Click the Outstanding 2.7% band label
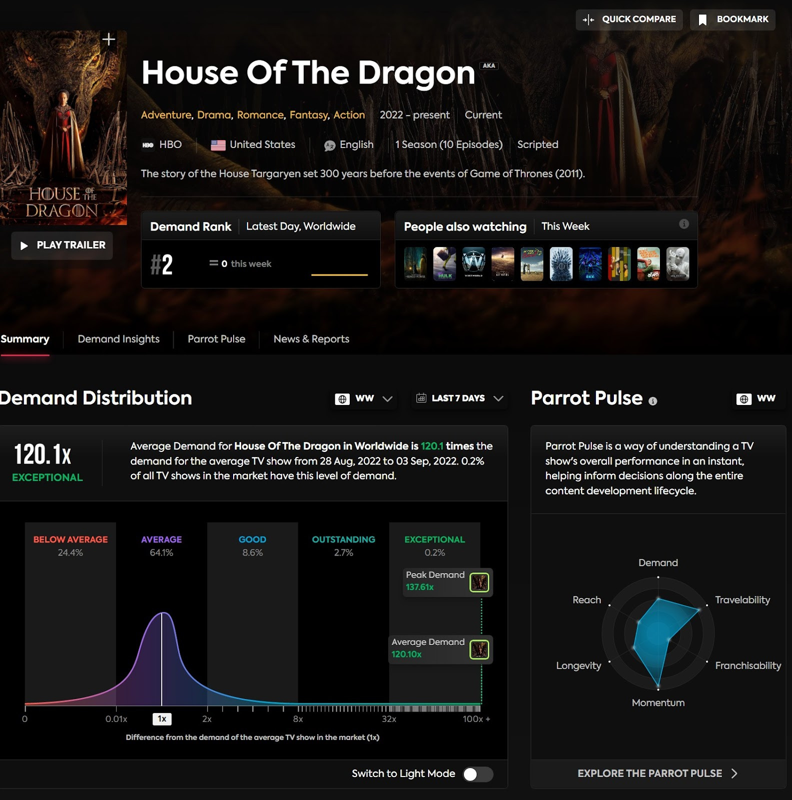 pyautogui.click(x=343, y=546)
